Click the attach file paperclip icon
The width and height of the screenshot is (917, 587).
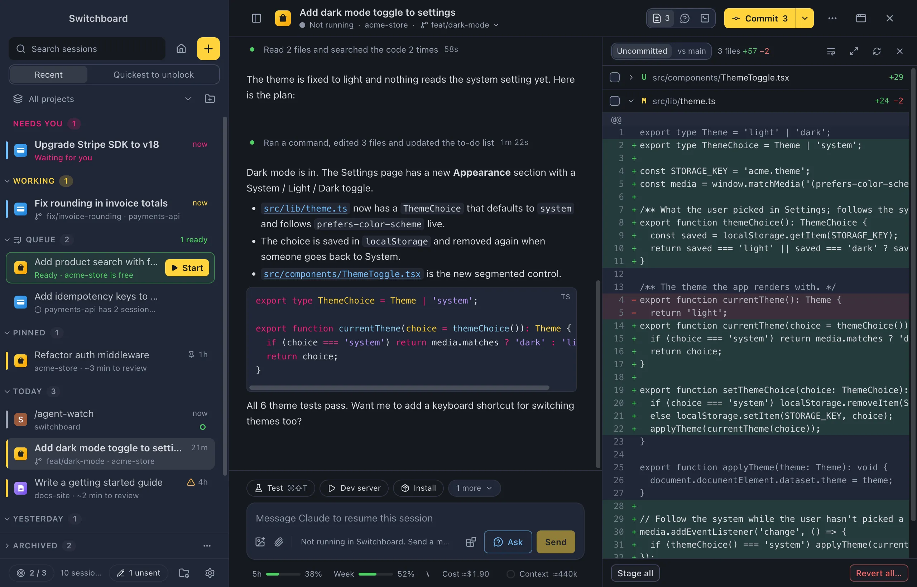[x=279, y=542]
